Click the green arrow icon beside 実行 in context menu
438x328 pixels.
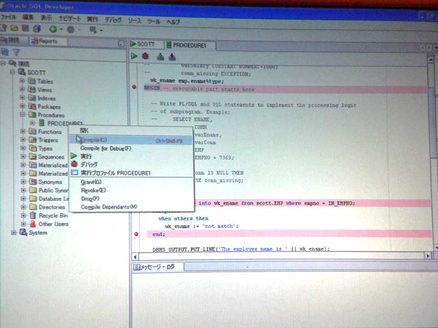[74, 156]
